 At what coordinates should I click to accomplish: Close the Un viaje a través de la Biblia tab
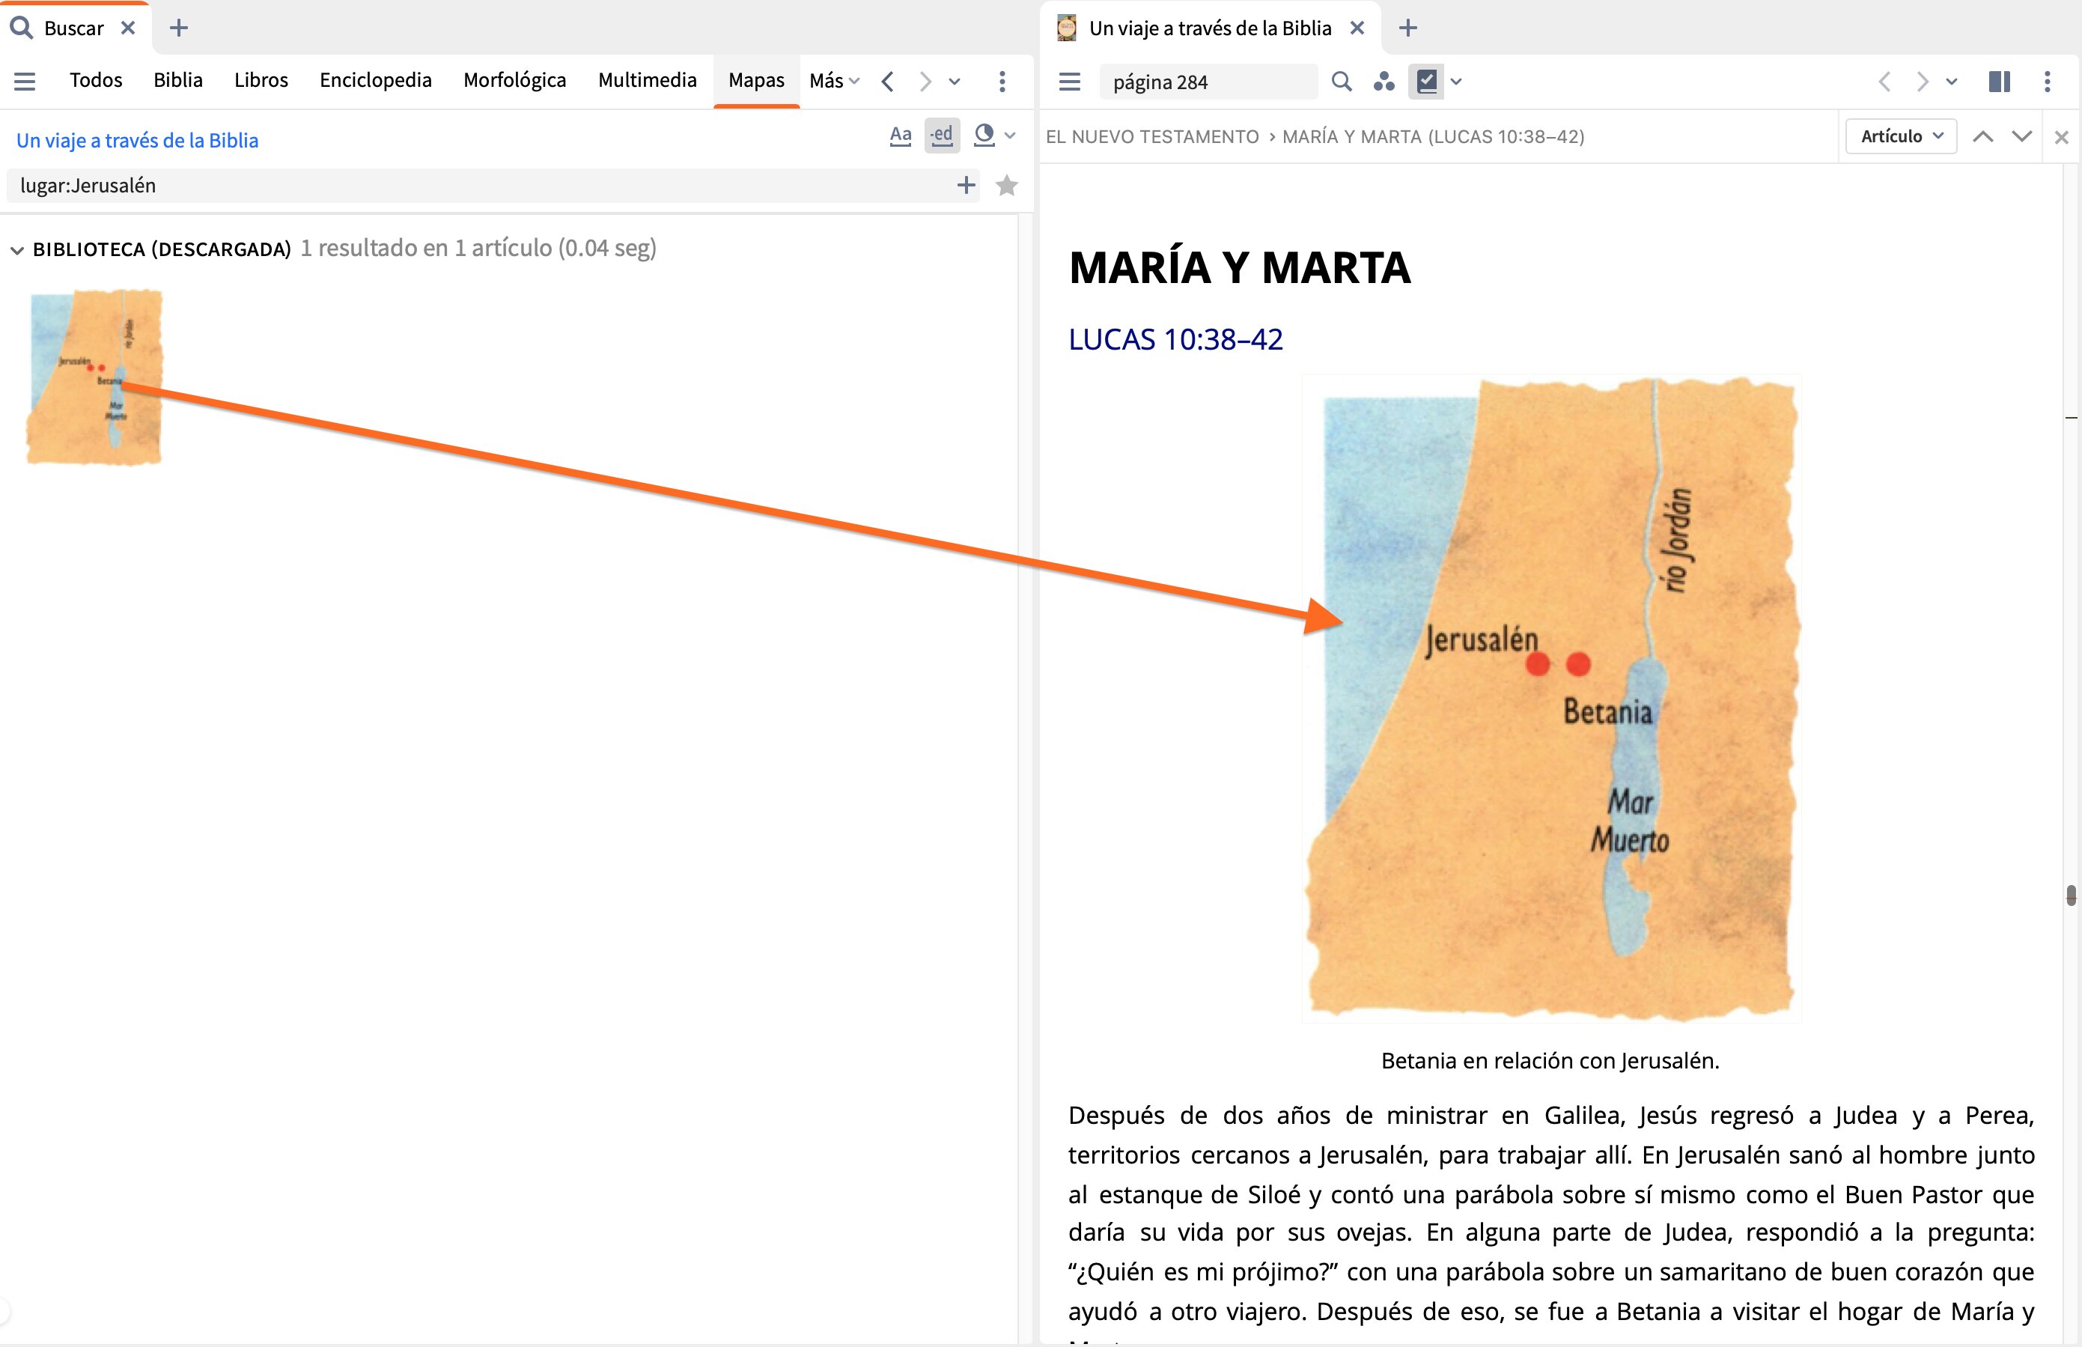pyautogui.click(x=1357, y=28)
